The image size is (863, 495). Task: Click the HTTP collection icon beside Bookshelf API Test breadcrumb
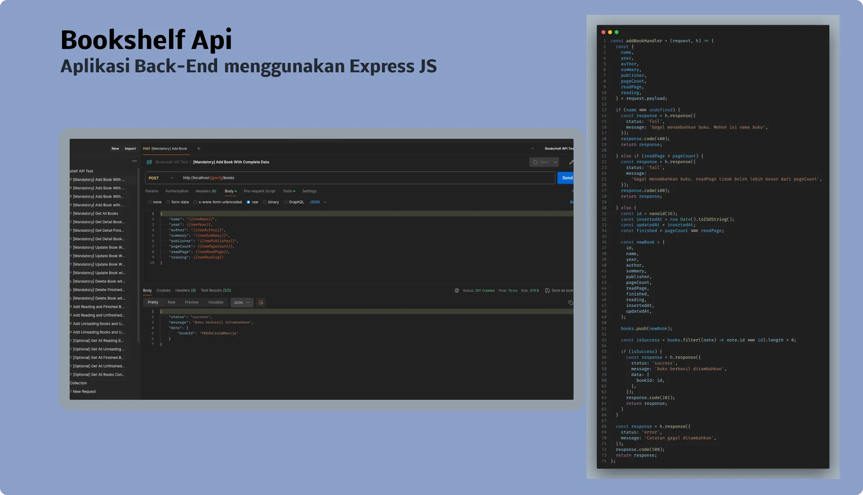(149, 162)
